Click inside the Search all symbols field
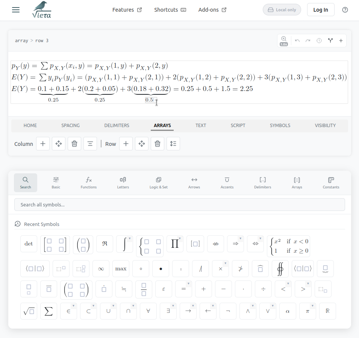 (x=179, y=204)
